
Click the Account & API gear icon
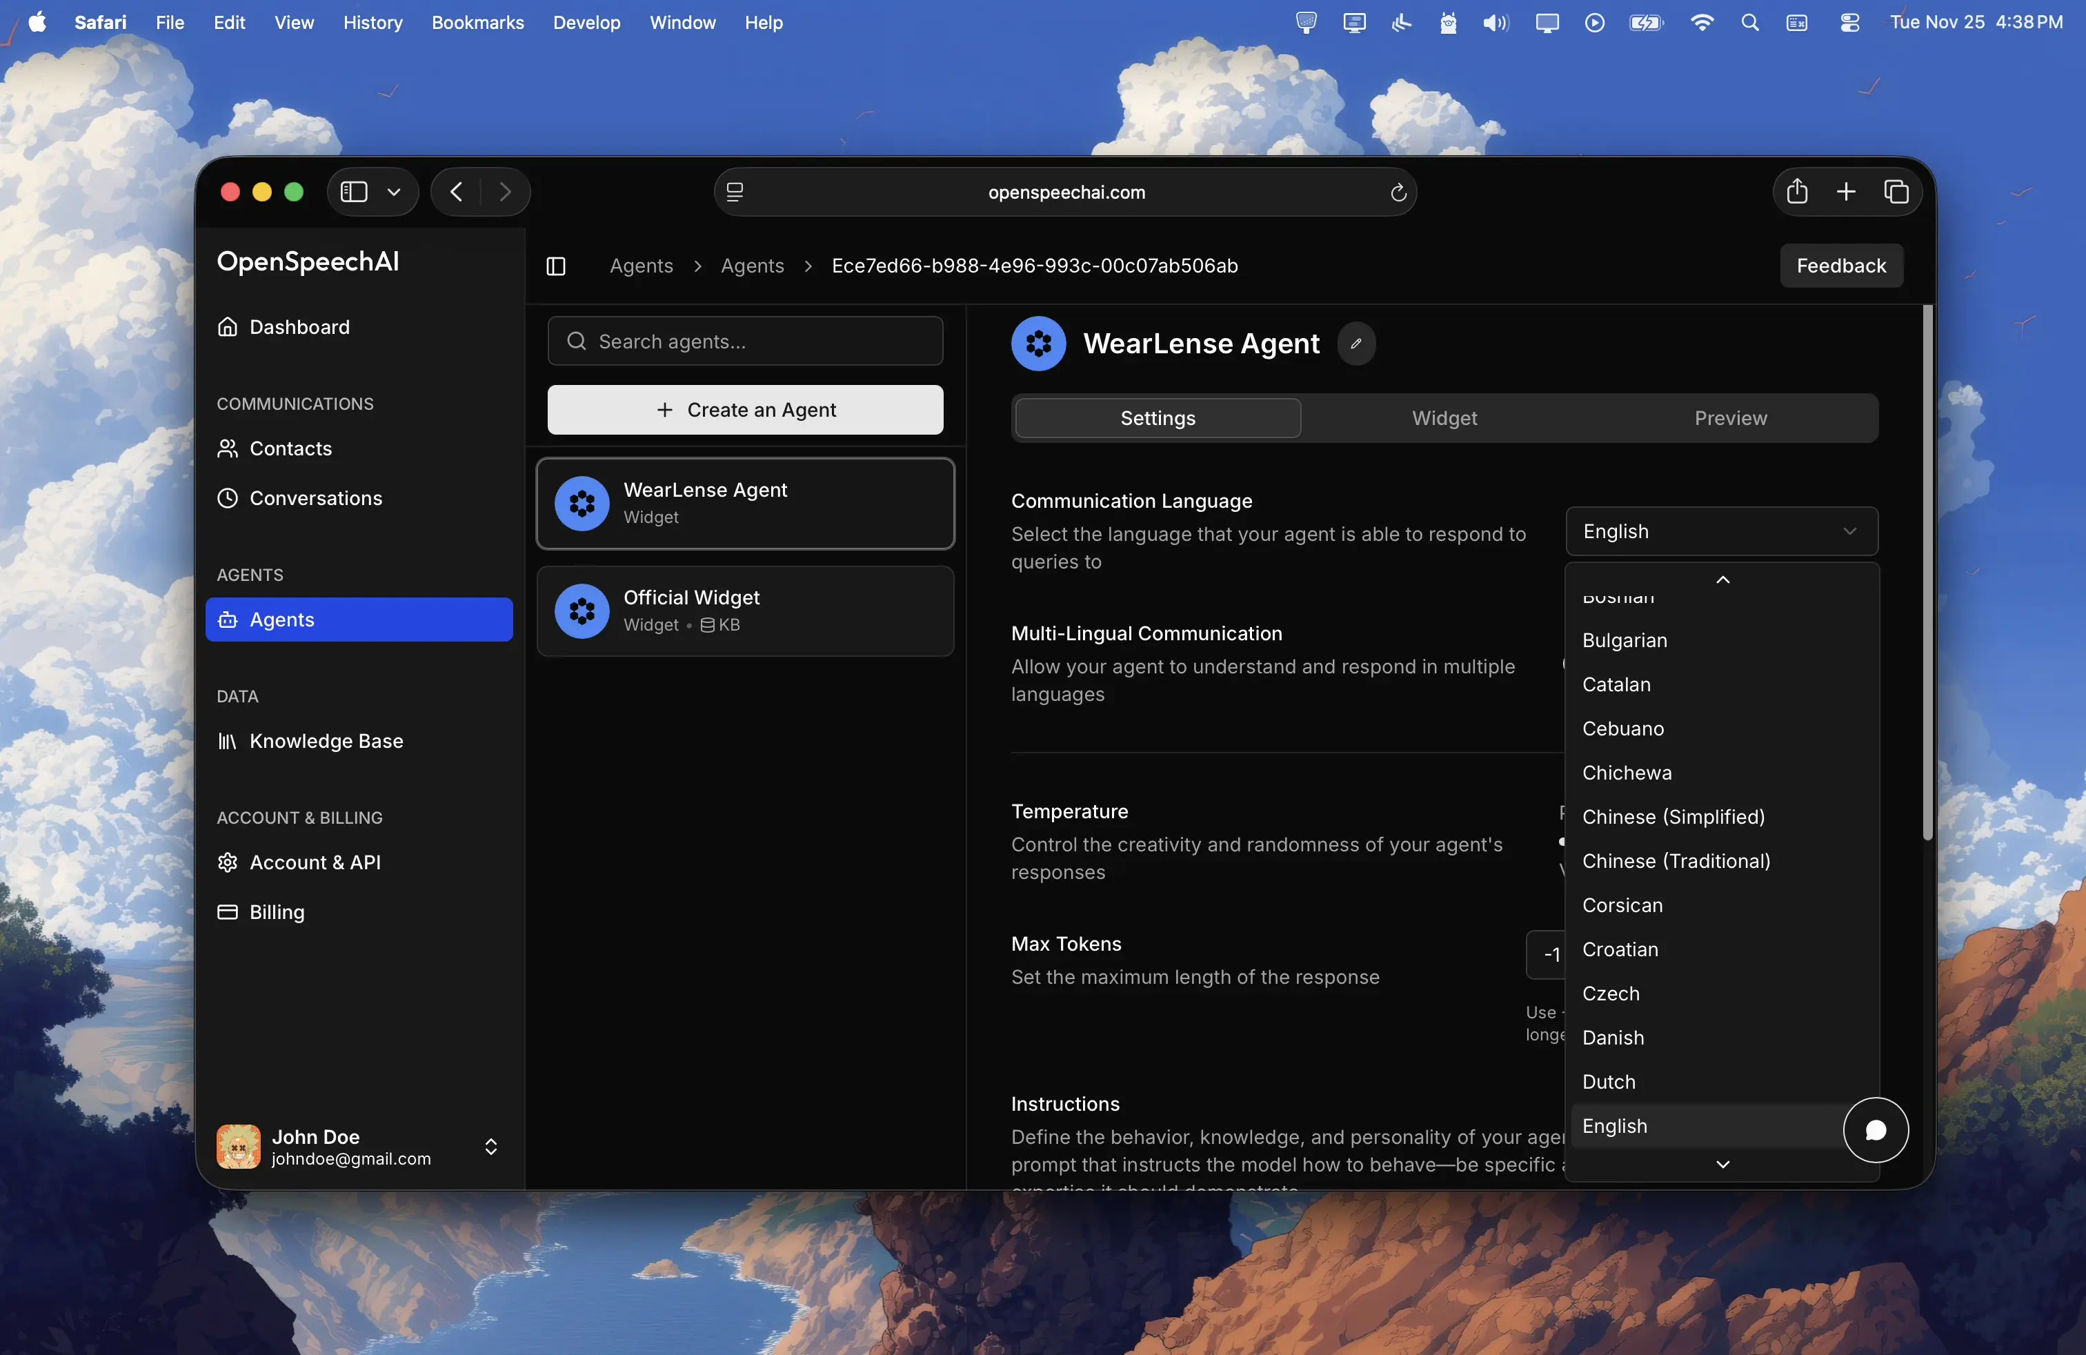(x=228, y=862)
